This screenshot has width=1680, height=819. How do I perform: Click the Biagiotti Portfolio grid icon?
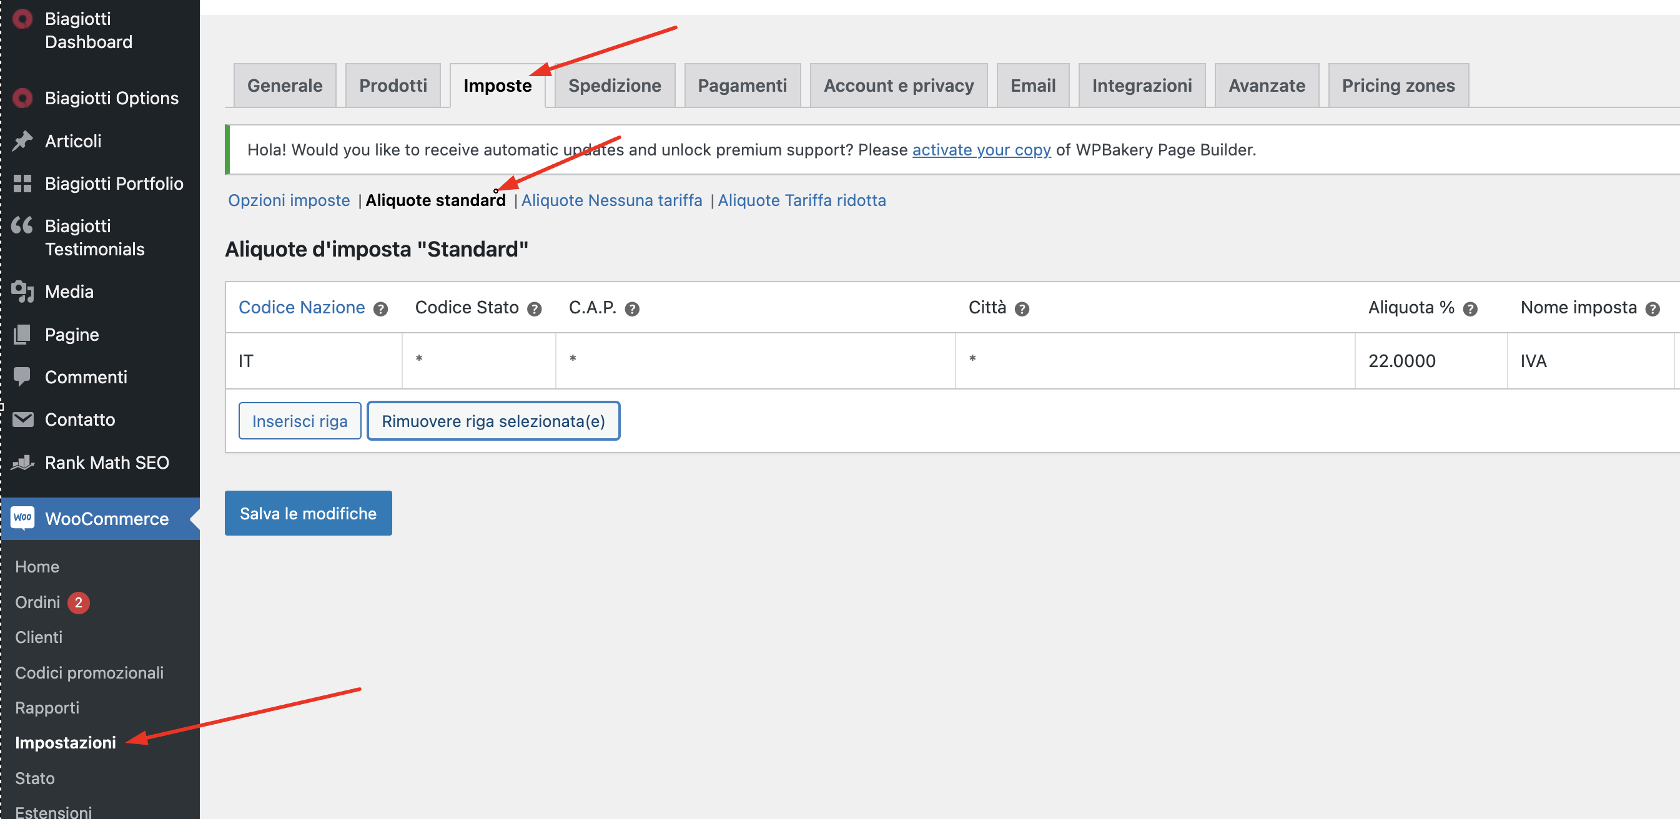click(x=23, y=184)
